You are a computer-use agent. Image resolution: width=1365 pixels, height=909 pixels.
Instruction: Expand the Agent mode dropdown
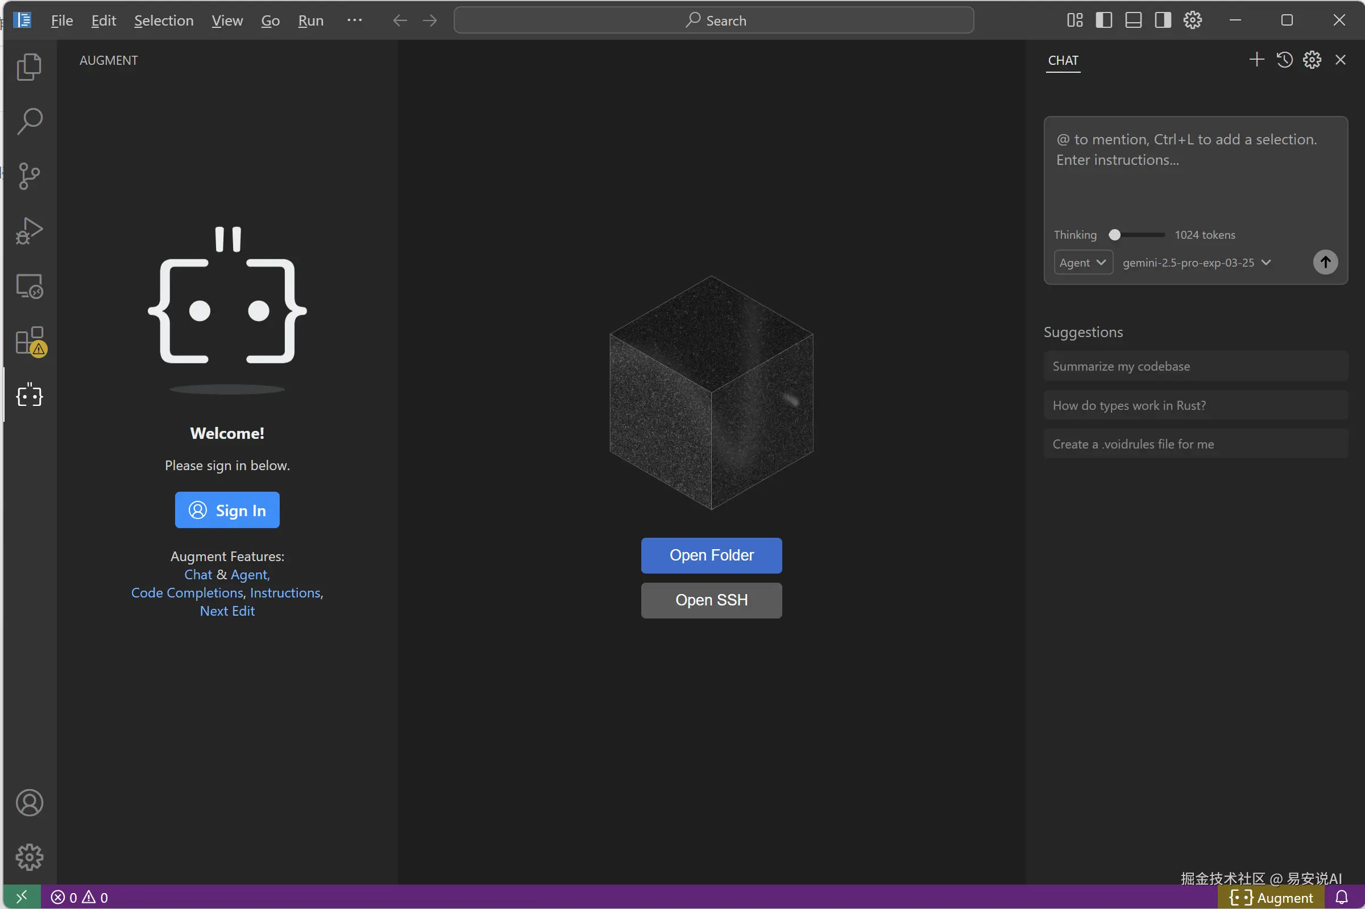[x=1082, y=263]
